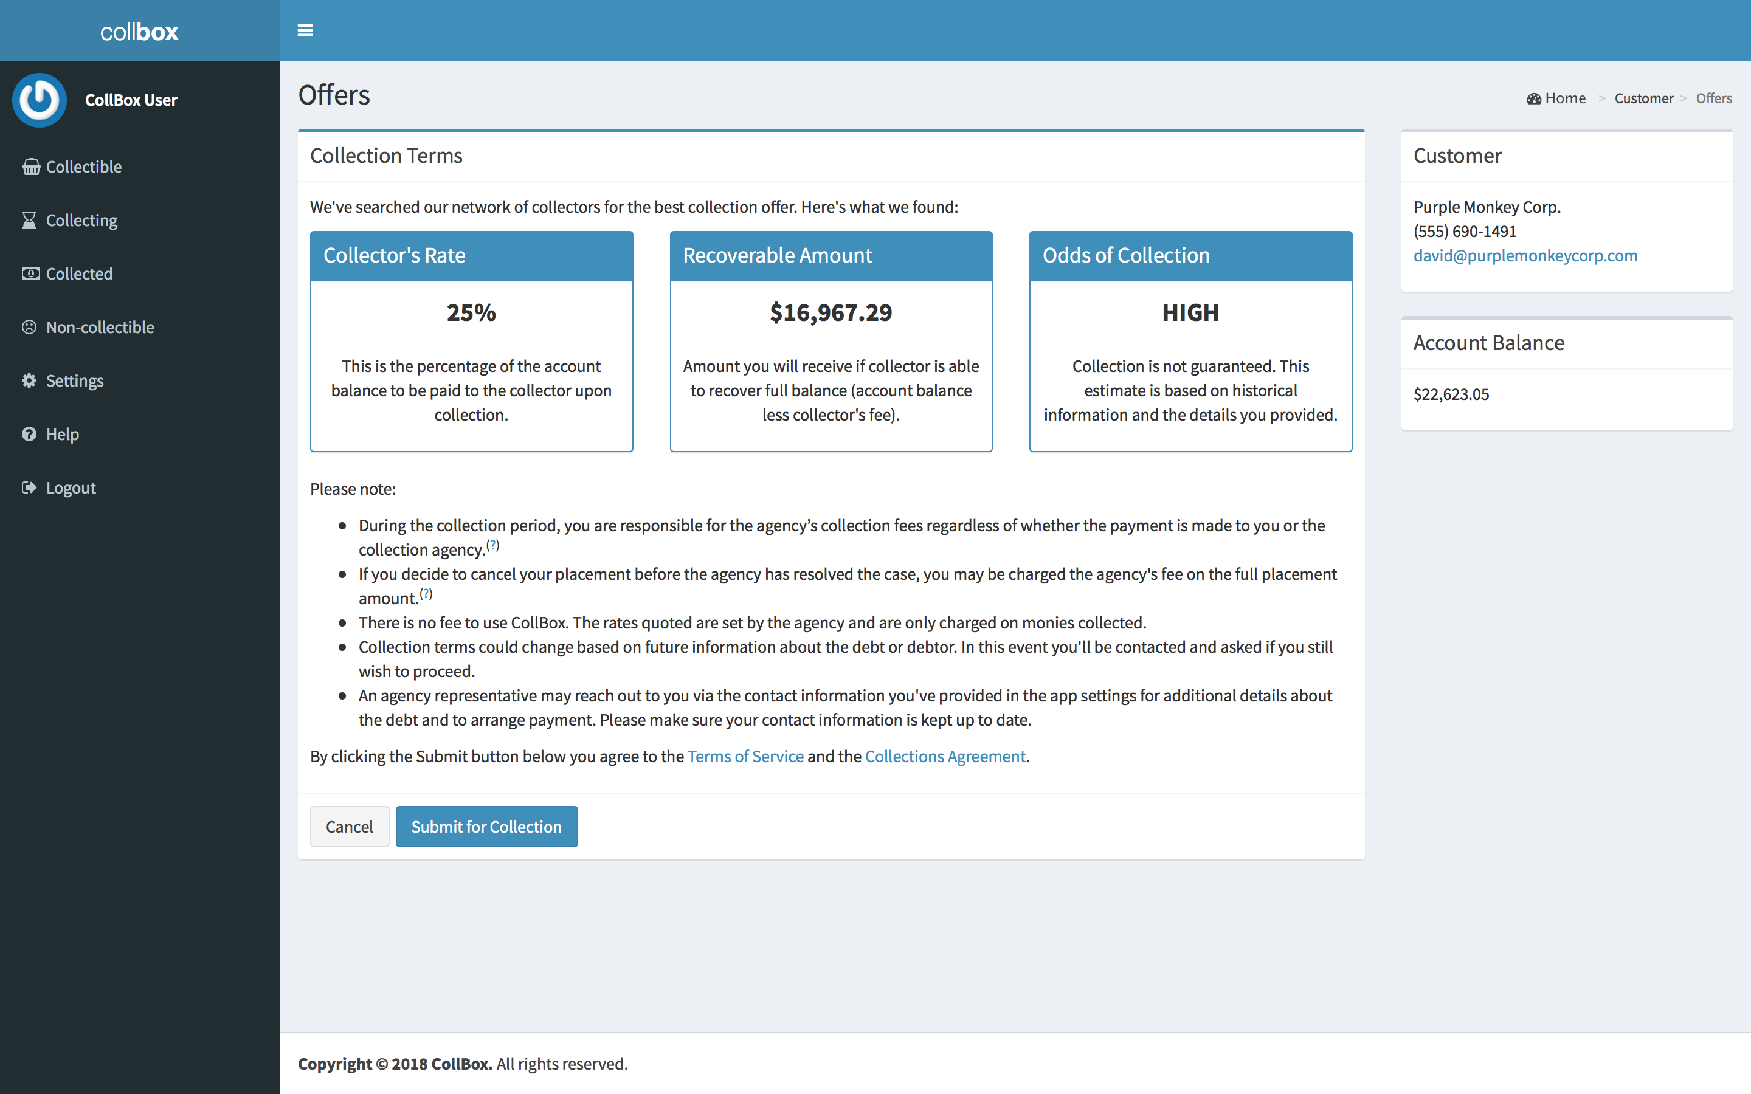Click the Collected money icon
This screenshot has width=1751, height=1094.
(30, 273)
